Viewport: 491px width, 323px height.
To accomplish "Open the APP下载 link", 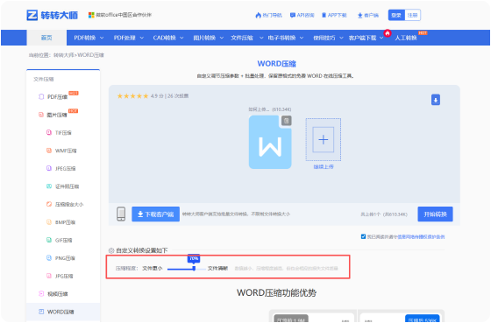I will pos(334,15).
